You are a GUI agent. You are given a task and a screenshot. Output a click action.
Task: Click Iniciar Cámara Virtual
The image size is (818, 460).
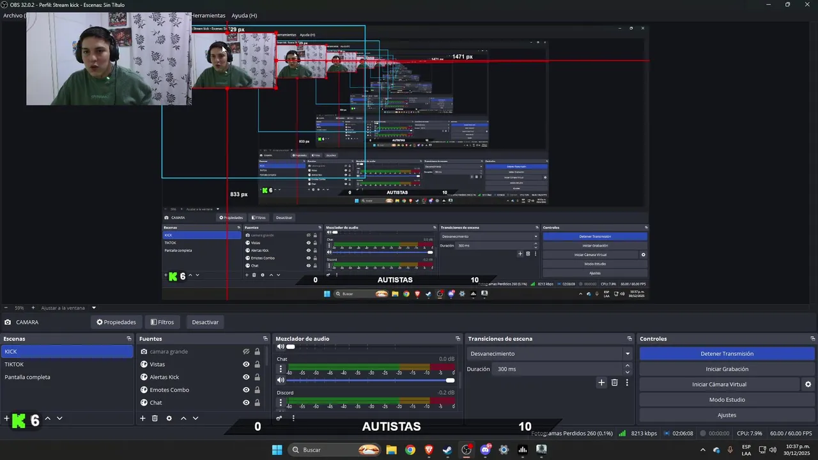point(719,385)
